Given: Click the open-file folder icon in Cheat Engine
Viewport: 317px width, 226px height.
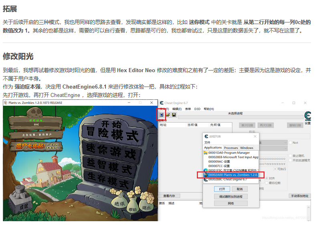Looking at the screenshot, I should (x=168, y=115).
